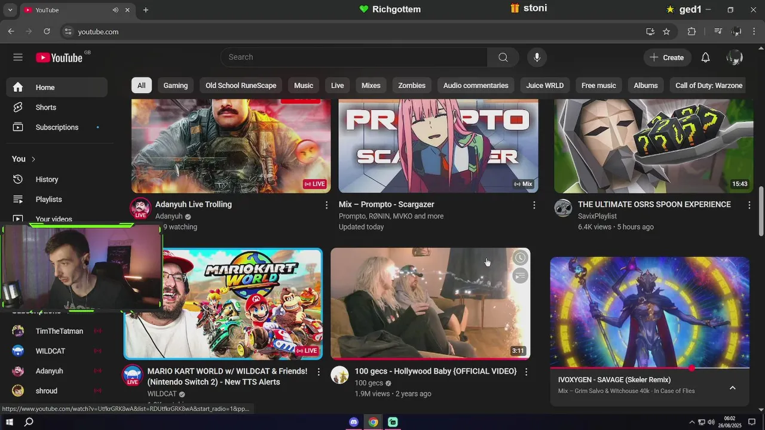This screenshot has width=765, height=430.
Task: Open the account avatar menu
Action: click(735, 57)
